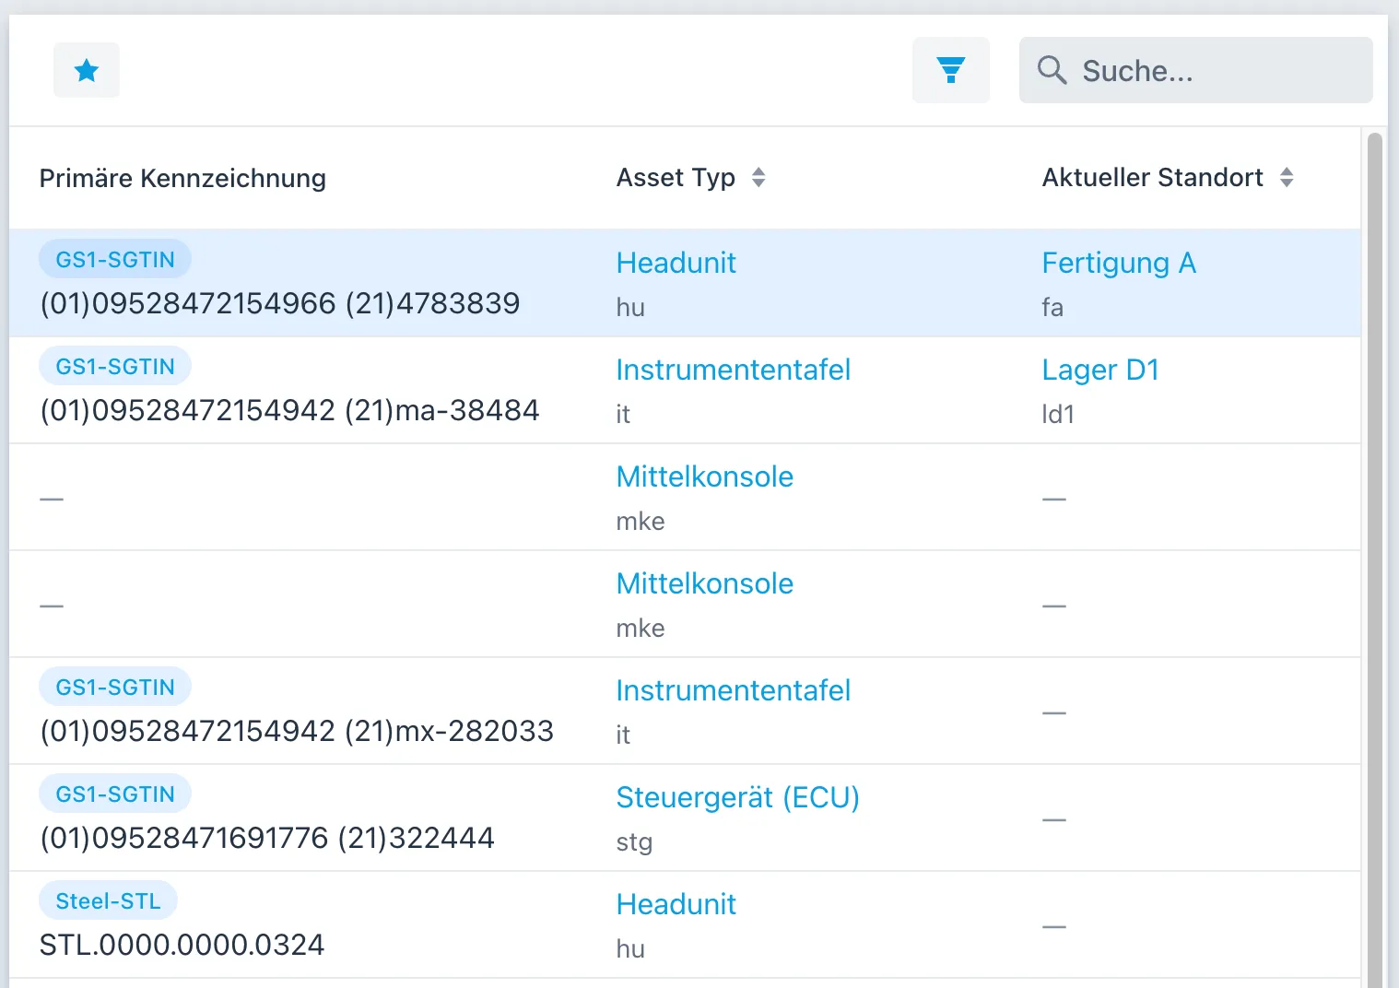The height and width of the screenshot is (988, 1399).
Task: Click GS1-SGTIN badge above (21)ma-38484
Action: point(115,366)
